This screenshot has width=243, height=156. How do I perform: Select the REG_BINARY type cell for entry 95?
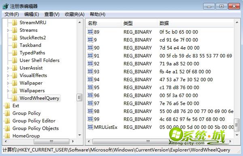[138, 87]
